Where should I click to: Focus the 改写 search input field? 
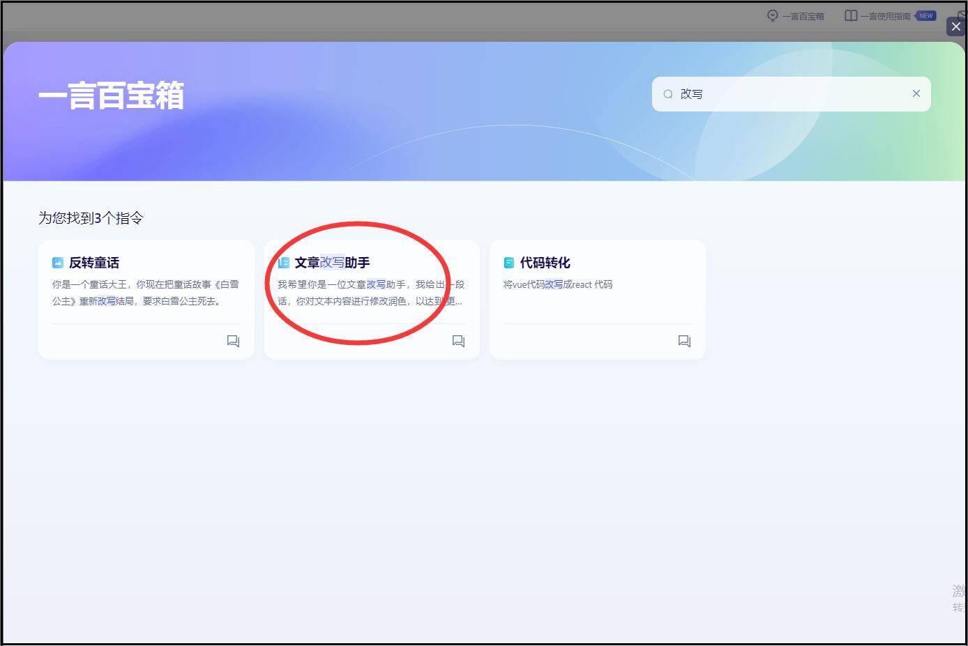coord(792,94)
